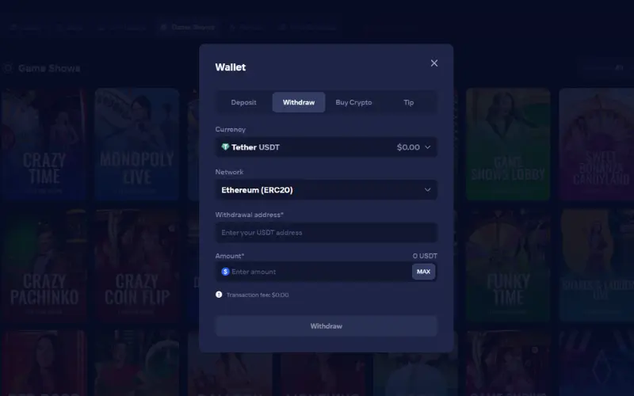
Task: Open the Crazy Time game thumbnail
Action: point(44,144)
